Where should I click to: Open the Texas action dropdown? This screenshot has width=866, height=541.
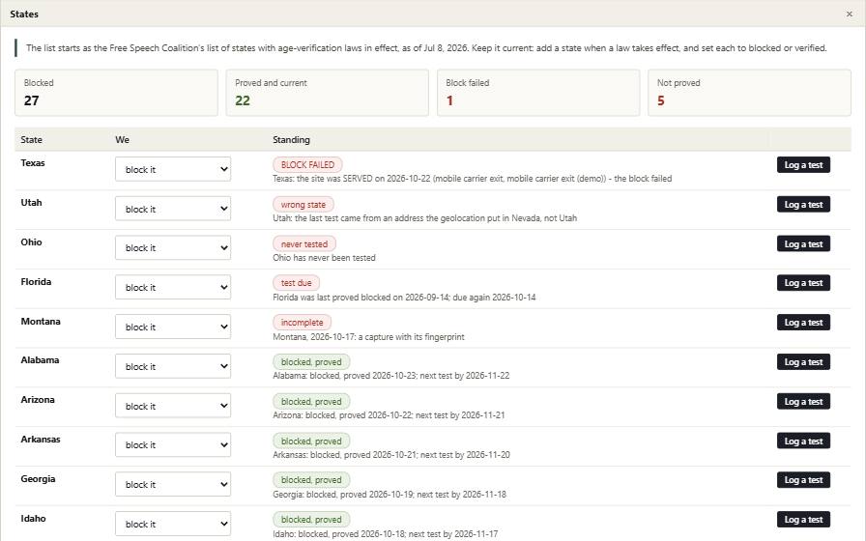coord(173,169)
